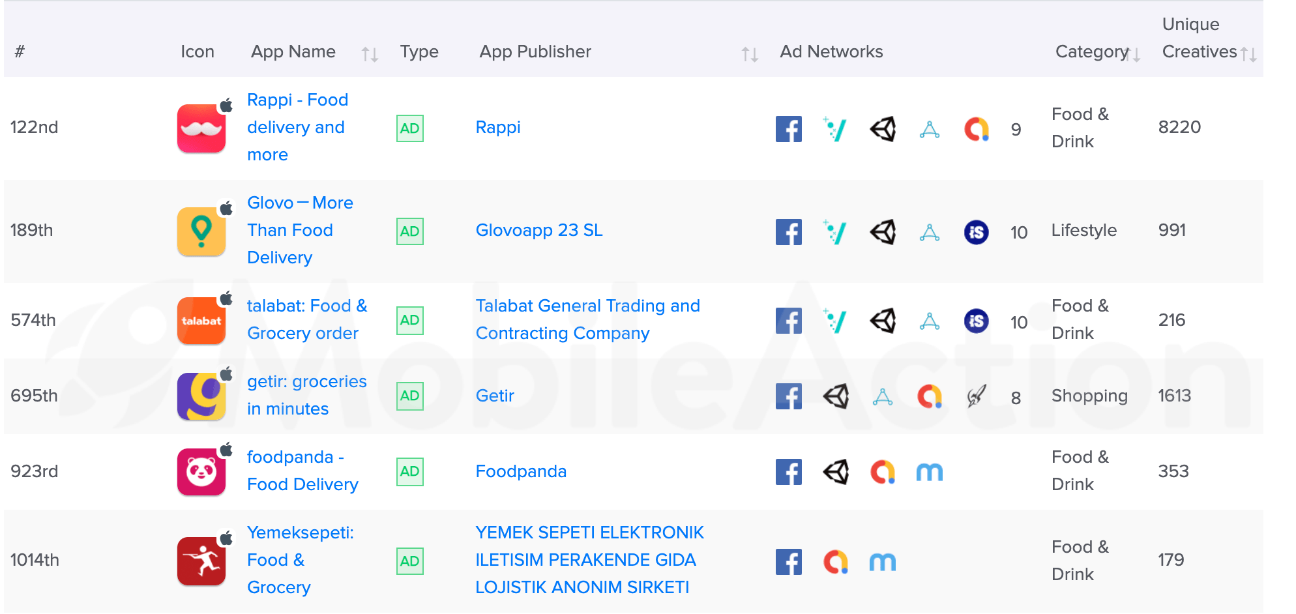Click the 991 unique creatives value

pyautogui.click(x=1171, y=230)
